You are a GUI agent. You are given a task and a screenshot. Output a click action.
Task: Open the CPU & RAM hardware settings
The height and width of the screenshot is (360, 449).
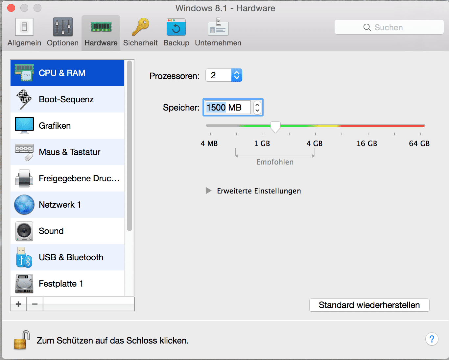[x=62, y=73]
